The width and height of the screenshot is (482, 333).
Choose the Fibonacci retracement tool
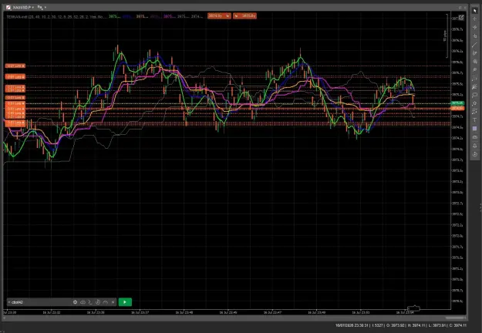pyautogui.click(x=474, y=79)
